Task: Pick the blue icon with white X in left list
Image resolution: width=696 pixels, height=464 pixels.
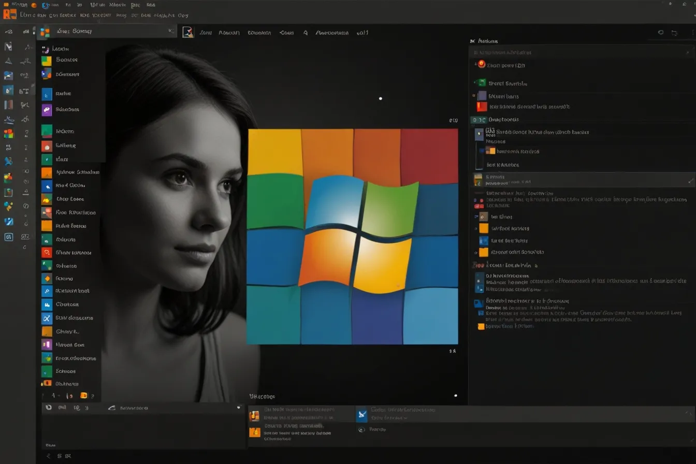Action: click(47, 318)
